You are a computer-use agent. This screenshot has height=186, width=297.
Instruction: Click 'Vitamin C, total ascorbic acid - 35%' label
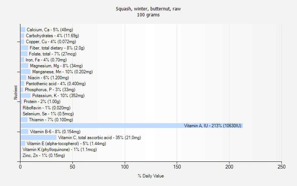(99, 138)
